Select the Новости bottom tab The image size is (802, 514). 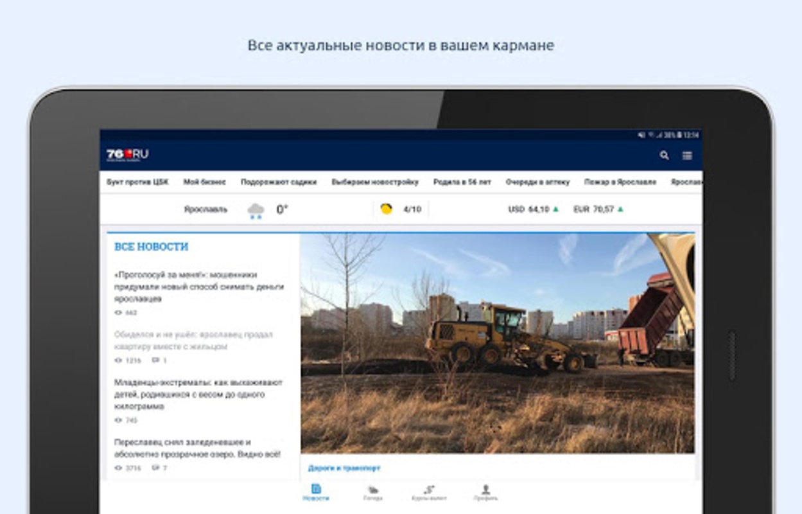[x=316, y=493]
